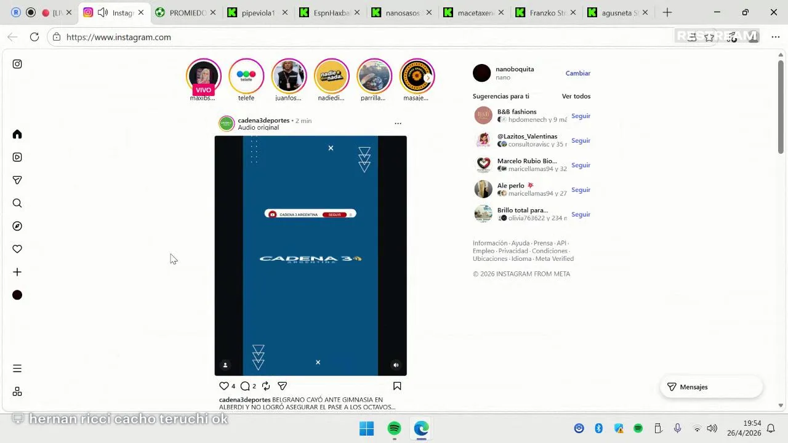788x443 pixels.
Task: Open Windows Start menu
Action: click(366, 428)
